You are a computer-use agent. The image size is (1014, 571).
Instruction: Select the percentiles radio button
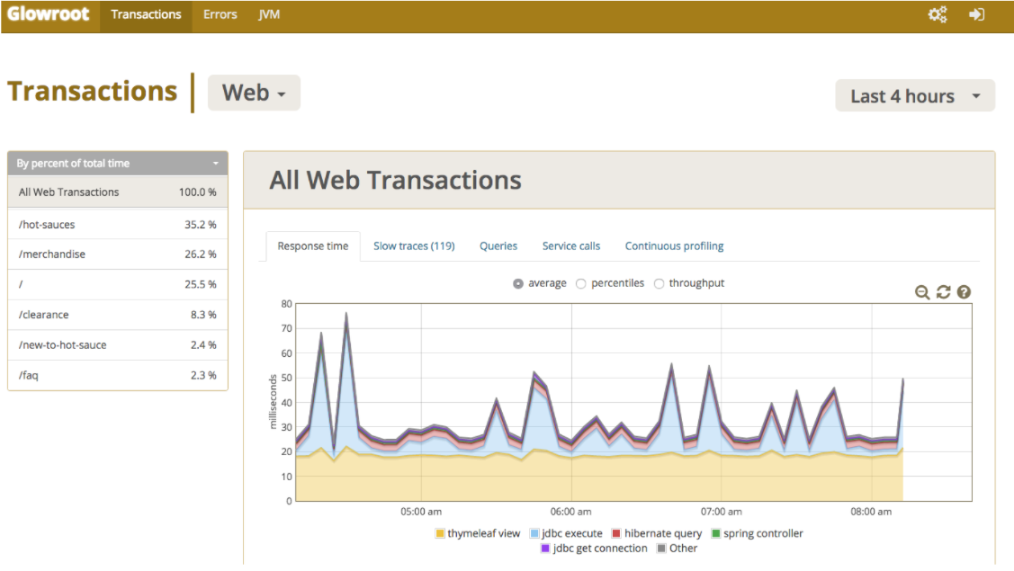coord(581,283)
